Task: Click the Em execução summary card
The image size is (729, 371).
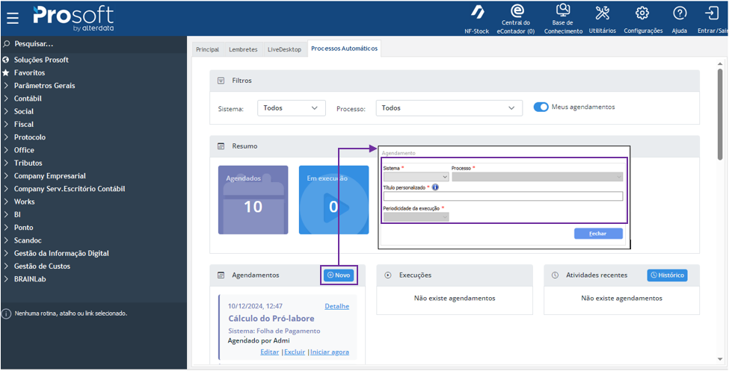Action: coord(333,200)
